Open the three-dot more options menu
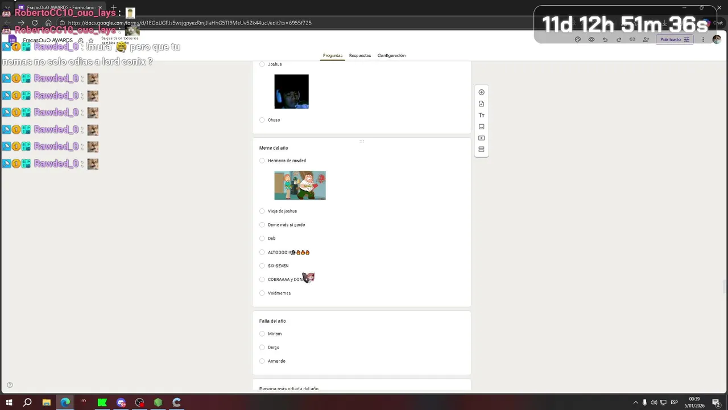Screen dimensions: 728x410 703,40
